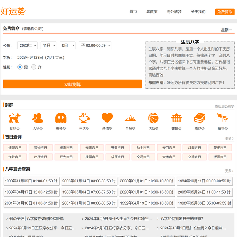Go to 老黄历 in the navigation

coord(152,12)
